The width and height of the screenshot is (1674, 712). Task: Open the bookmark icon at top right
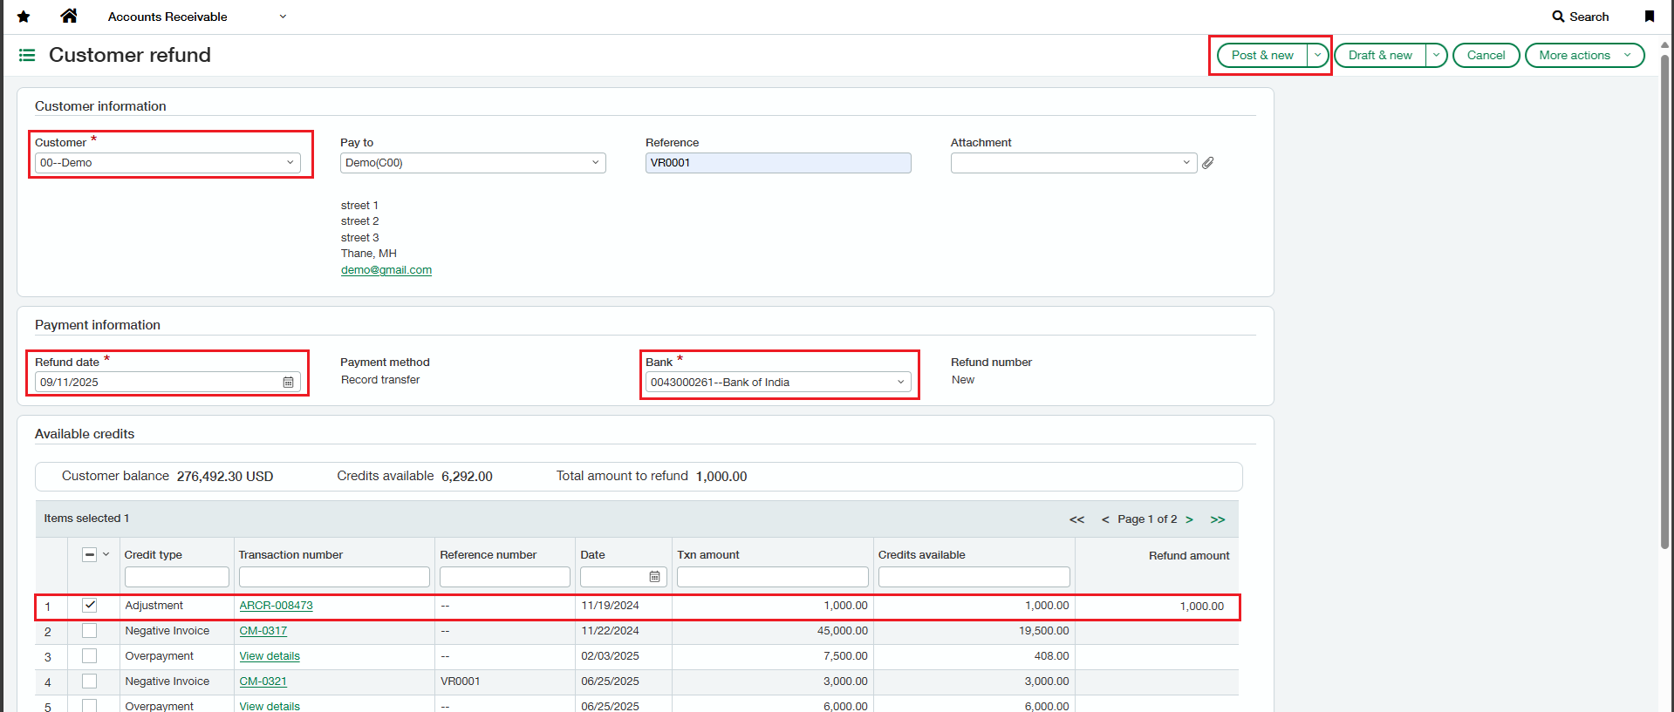[1650, 17]
